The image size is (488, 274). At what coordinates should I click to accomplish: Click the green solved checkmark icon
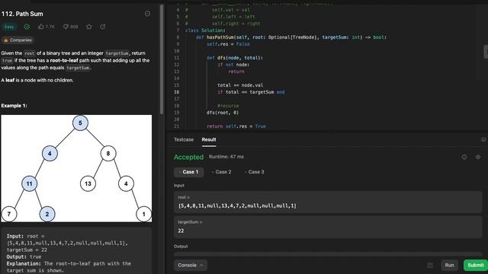pos(27,27)
